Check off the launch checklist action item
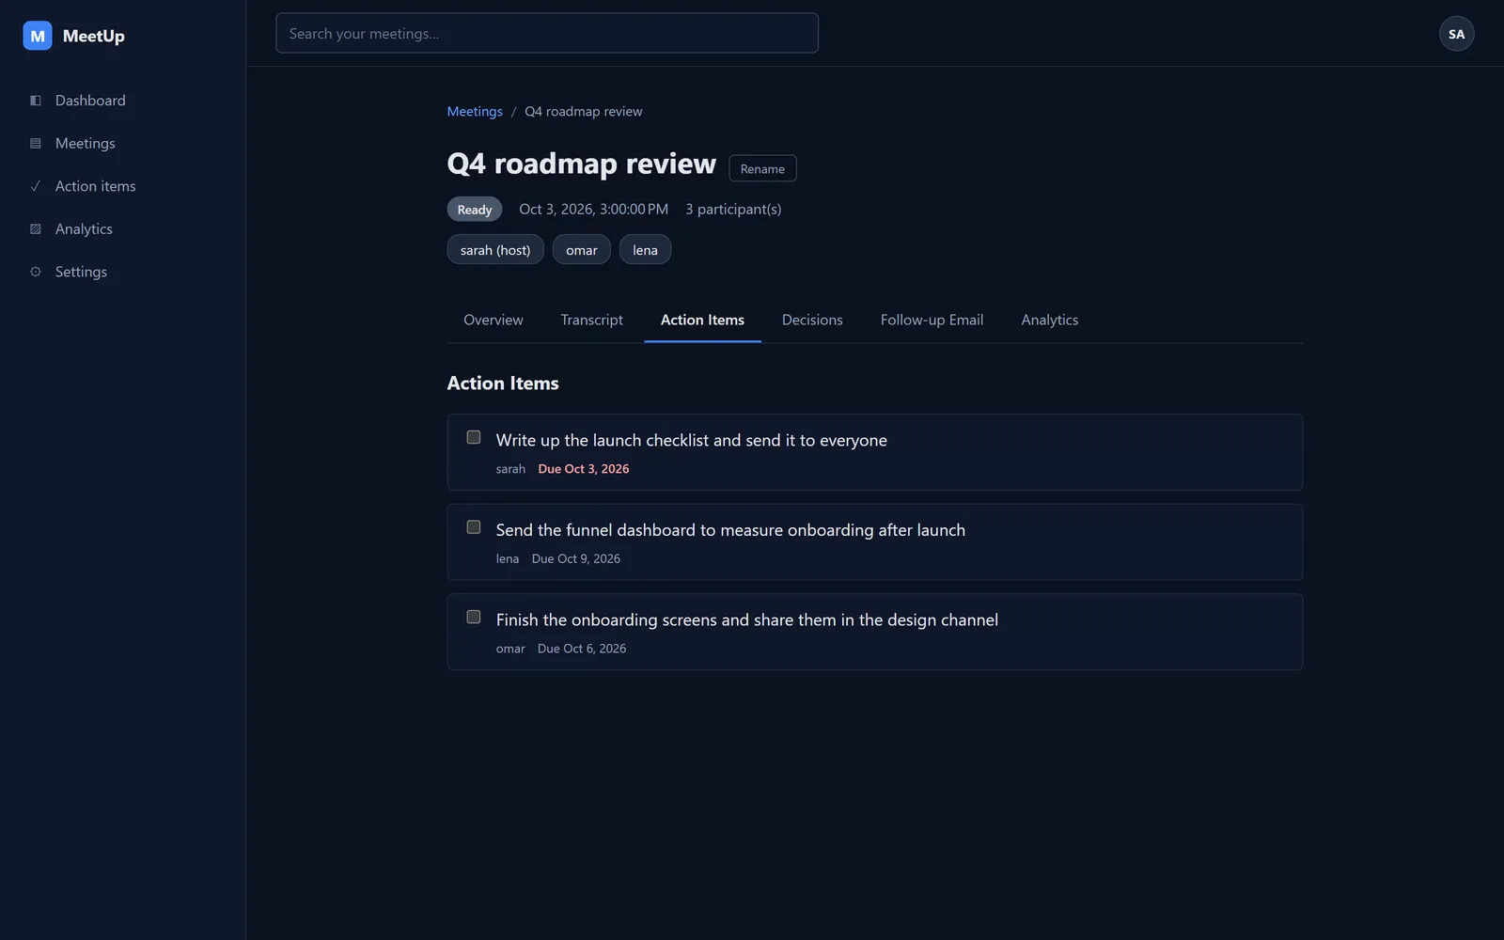 coord(474,437)
